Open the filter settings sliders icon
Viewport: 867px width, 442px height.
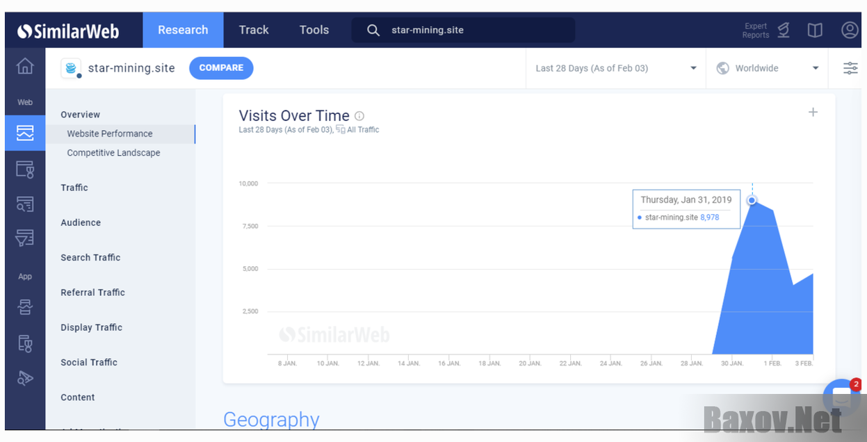pyautogui.click(x=850, y=68)
